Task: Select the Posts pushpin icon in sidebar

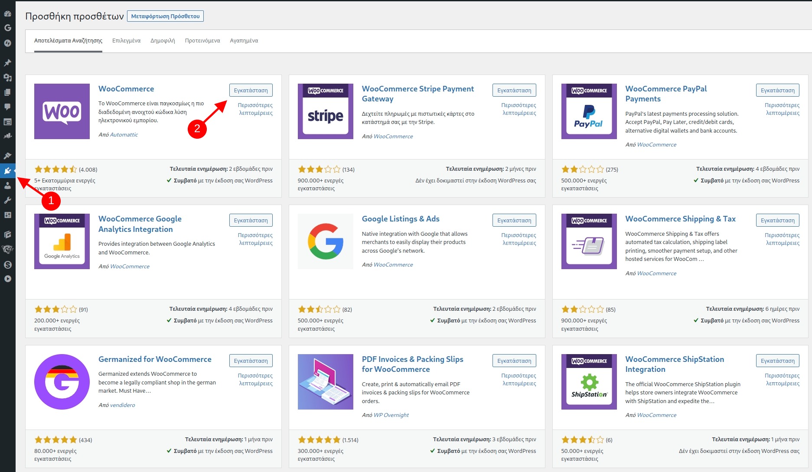Action: point(8,62)
